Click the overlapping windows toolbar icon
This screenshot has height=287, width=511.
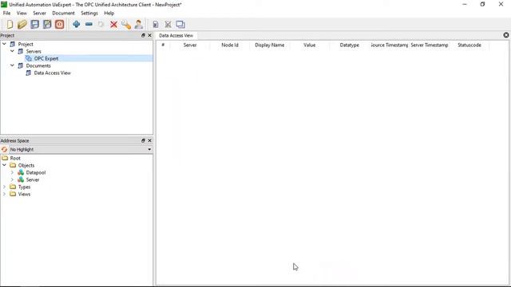(180, 25)
